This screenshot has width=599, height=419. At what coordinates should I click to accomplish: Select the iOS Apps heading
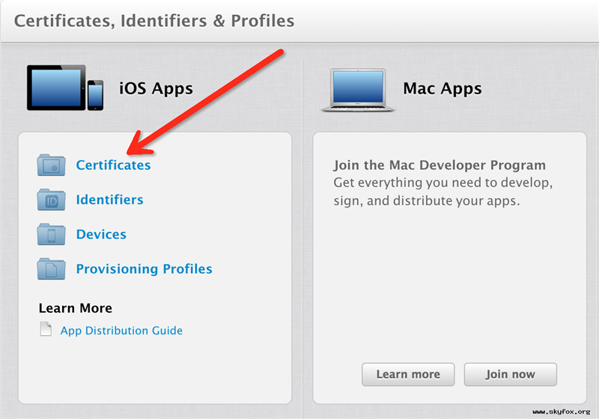coord(156,88)
